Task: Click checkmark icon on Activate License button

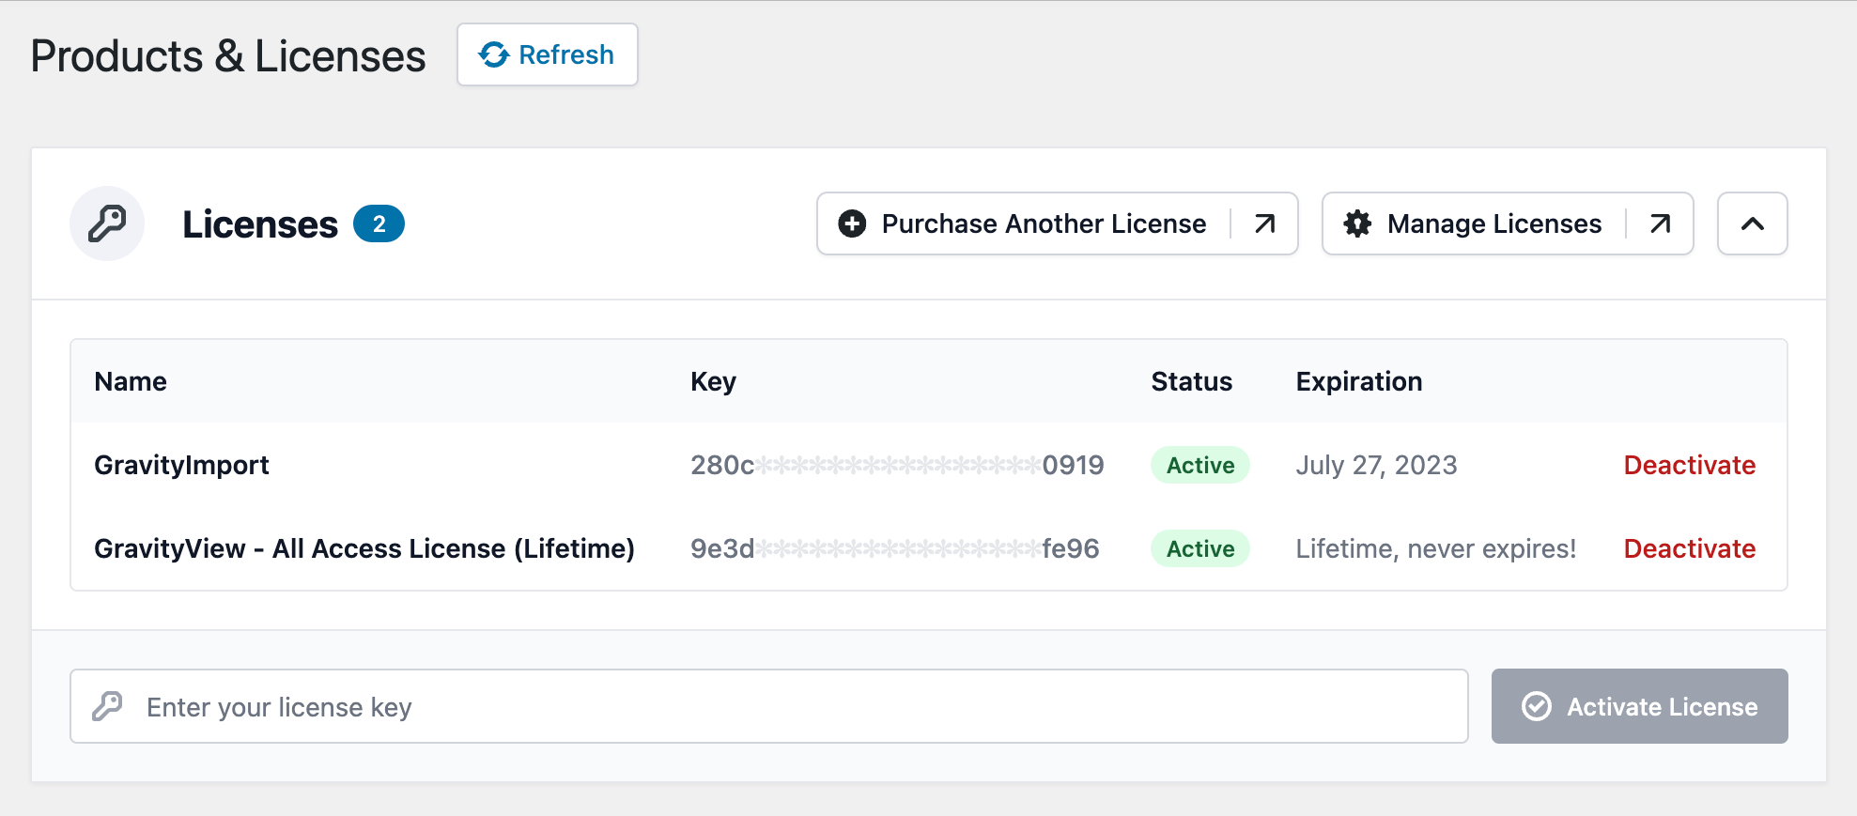Action: pyautogui.click(x=1537, y=706)
